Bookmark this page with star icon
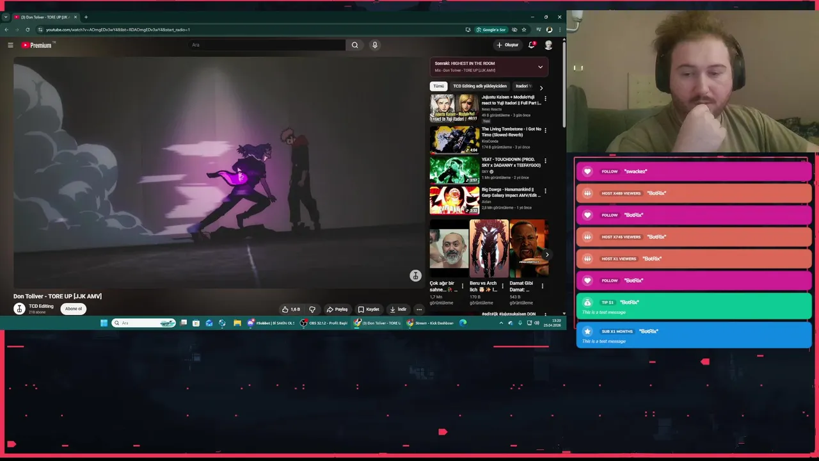This screenshot has height=461, width=819. (x=524, y=29)
